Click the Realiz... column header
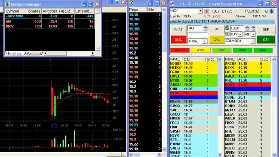 click(x=66, y=11)
